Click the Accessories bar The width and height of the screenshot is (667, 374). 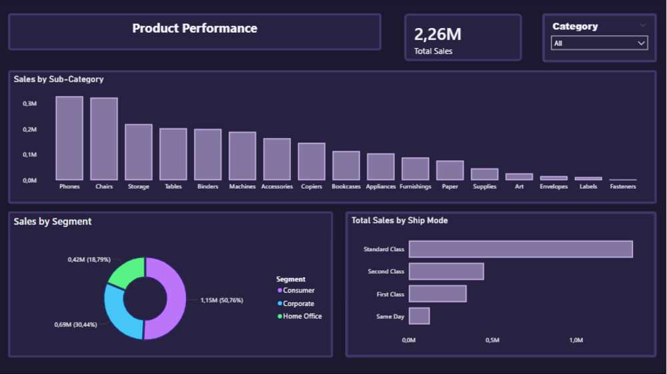point(277,159)
